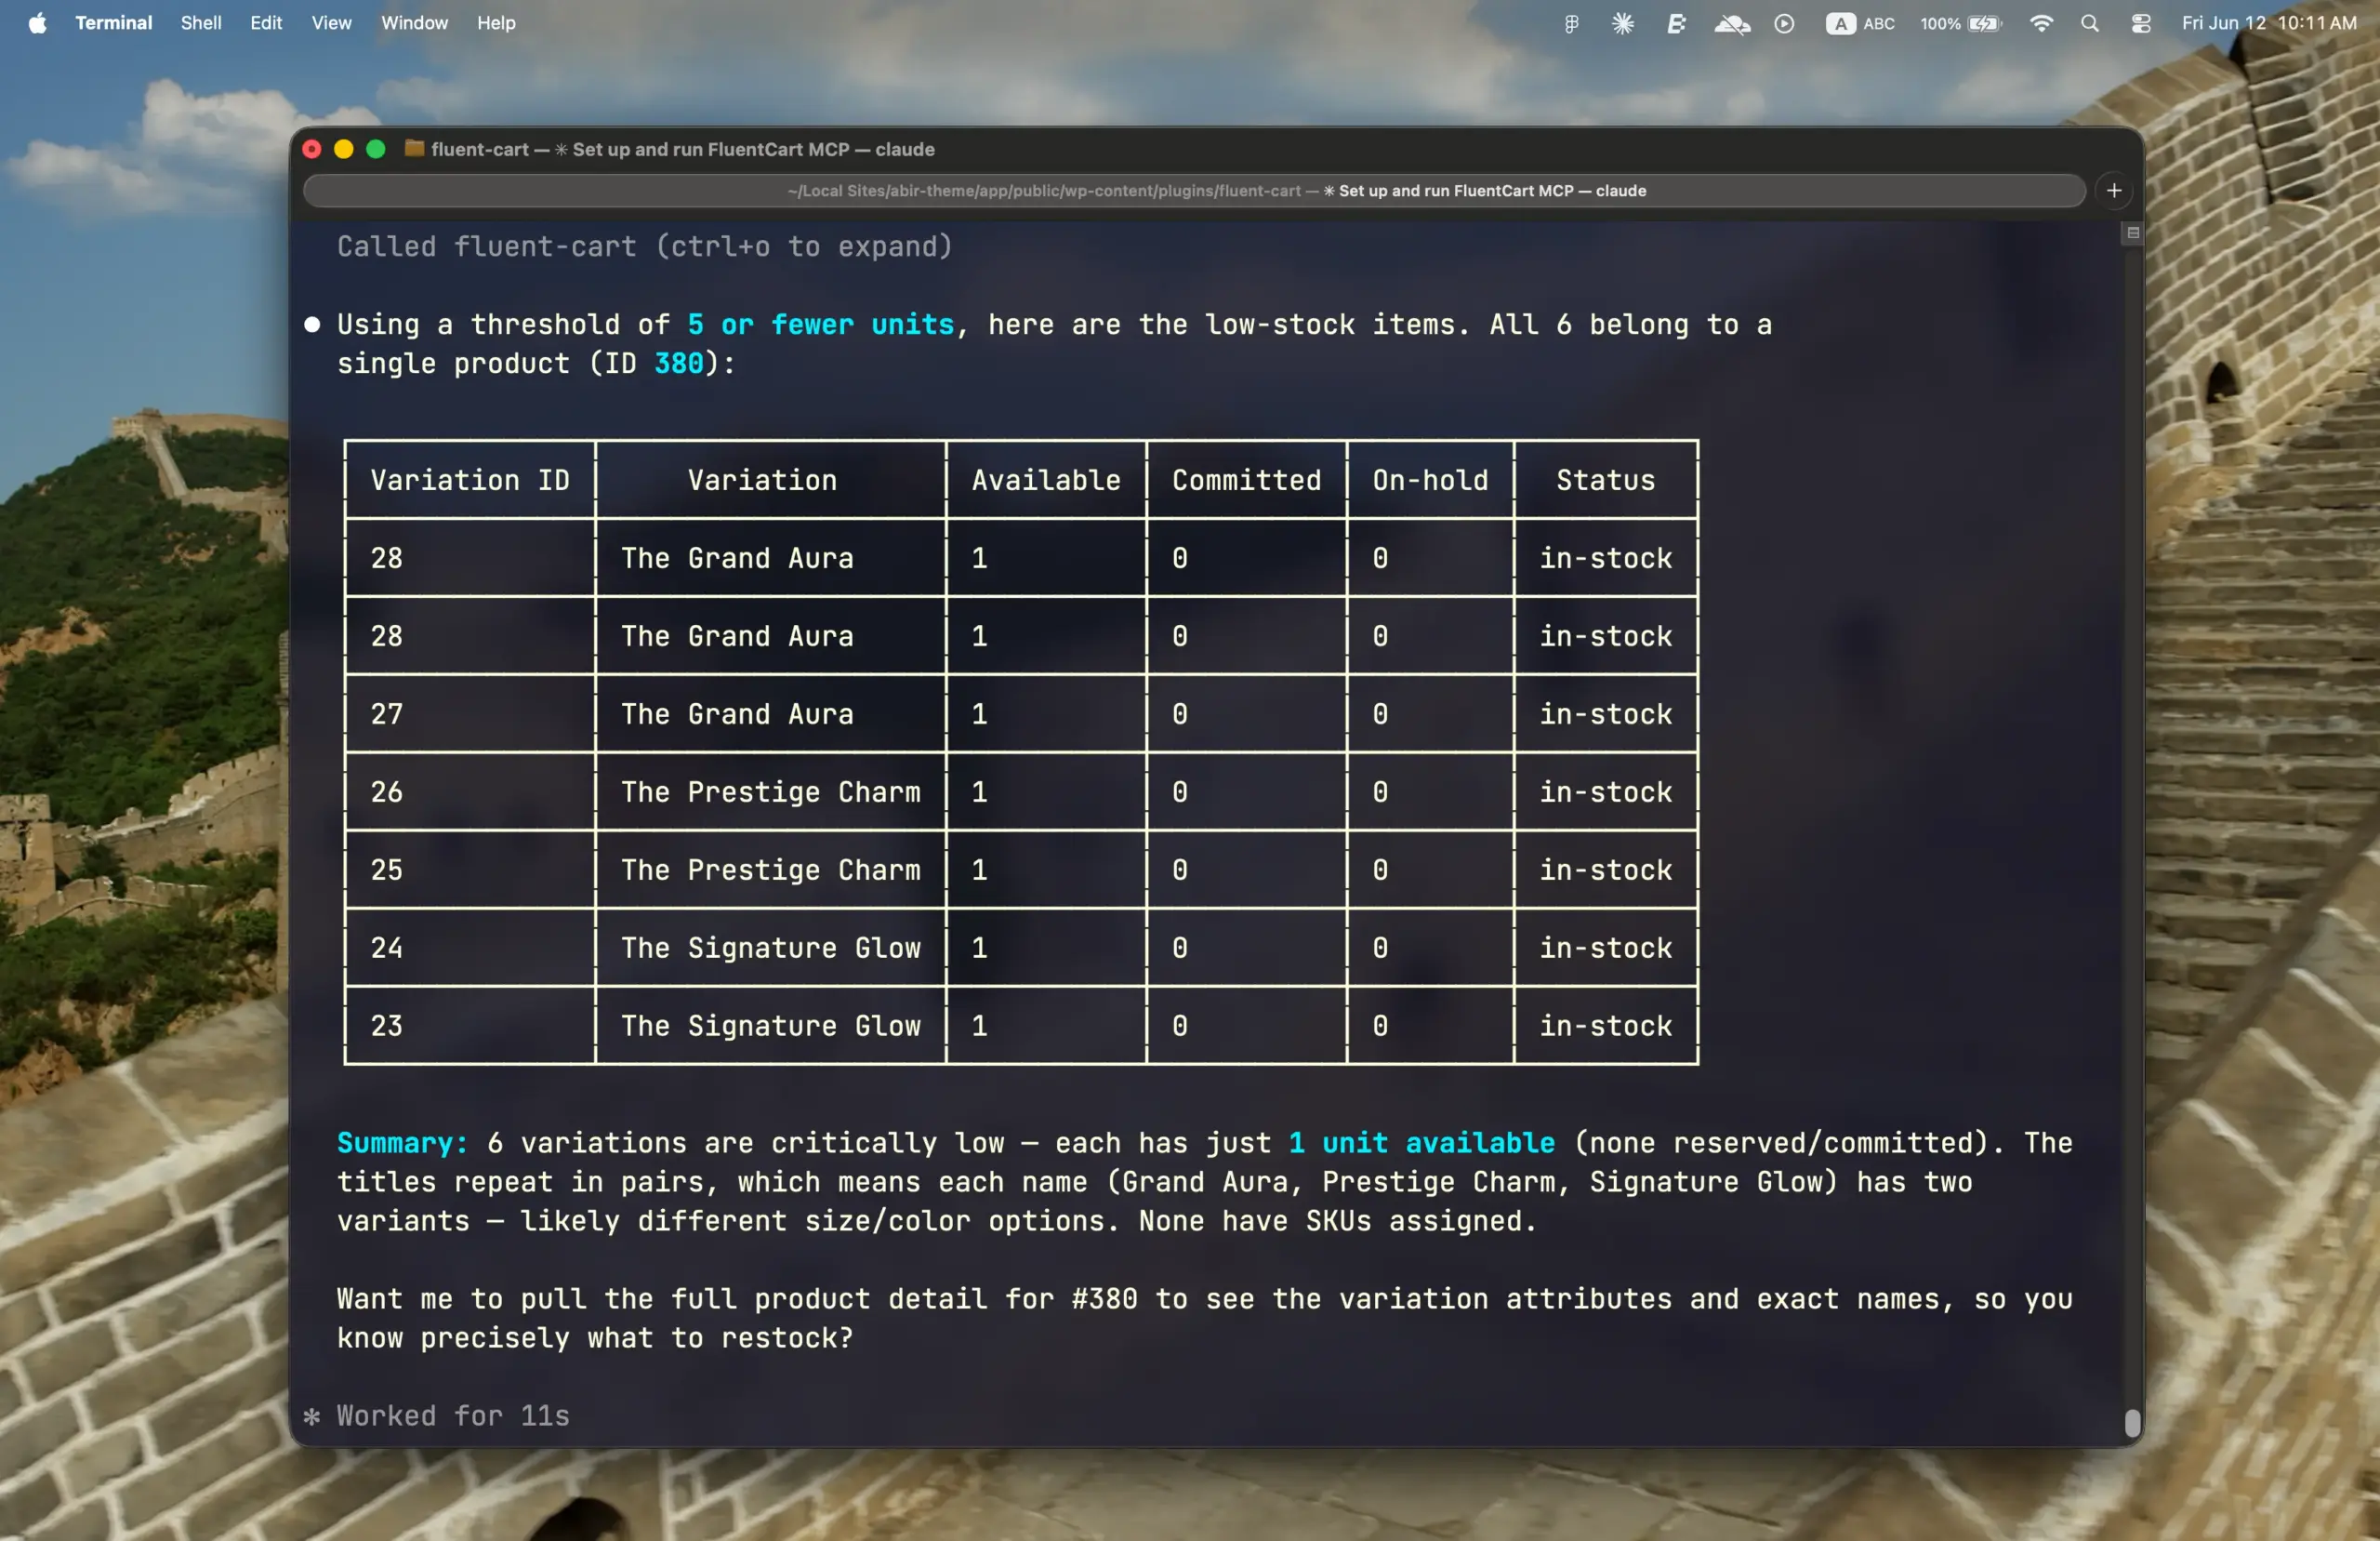Click the 'Status' column header
Viewport: 2380px width, 1541px height.
1606,480
